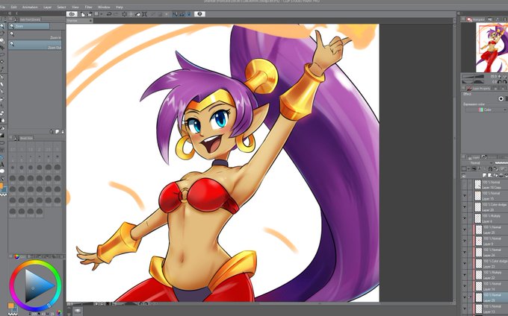Hide Layer 6 multiply eye icon

click(x=465, y=218)
